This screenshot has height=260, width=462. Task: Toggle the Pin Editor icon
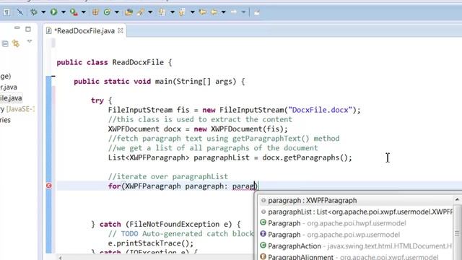click(257, 12)
